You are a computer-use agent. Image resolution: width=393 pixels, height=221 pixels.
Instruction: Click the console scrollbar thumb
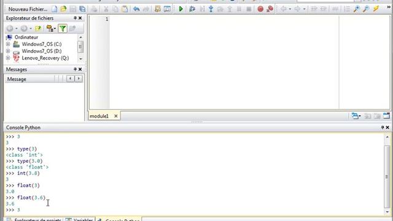tap(387, 177)
